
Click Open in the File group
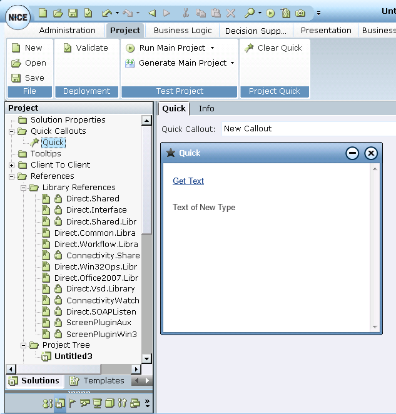tap(29, 63)
